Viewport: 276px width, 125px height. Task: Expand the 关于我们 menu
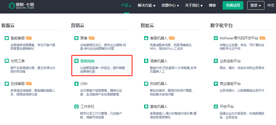click(x=194, y=6)
